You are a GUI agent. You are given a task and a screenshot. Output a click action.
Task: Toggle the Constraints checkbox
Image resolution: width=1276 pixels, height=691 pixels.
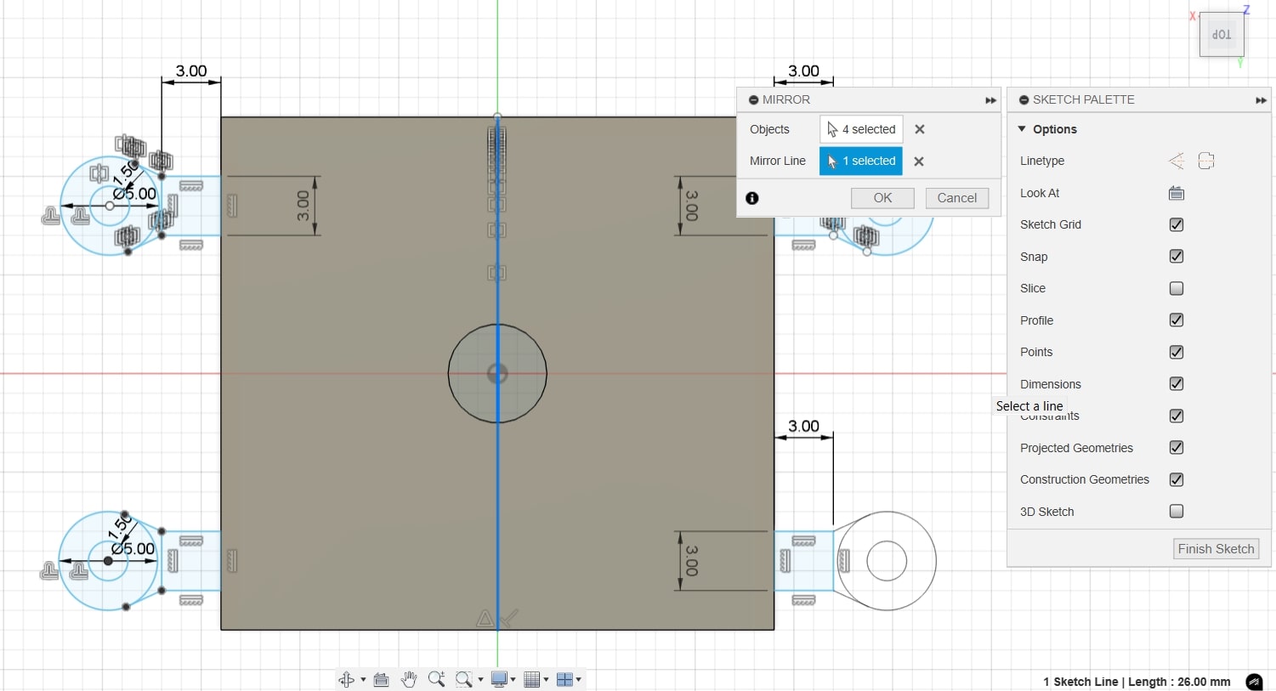(1177, 416)
